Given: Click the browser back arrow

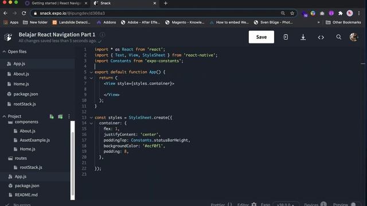Looking at the screenshot, I should (5, 13).
